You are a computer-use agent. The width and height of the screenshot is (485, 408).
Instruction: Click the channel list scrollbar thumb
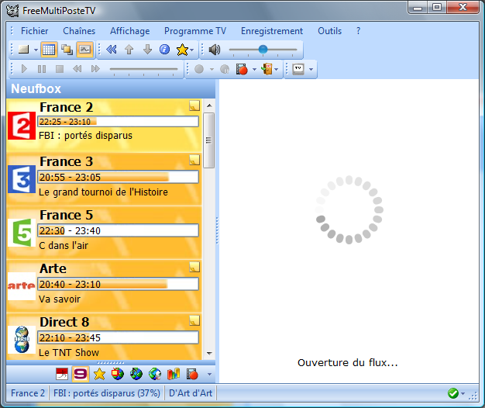click(x=209, y=140)
